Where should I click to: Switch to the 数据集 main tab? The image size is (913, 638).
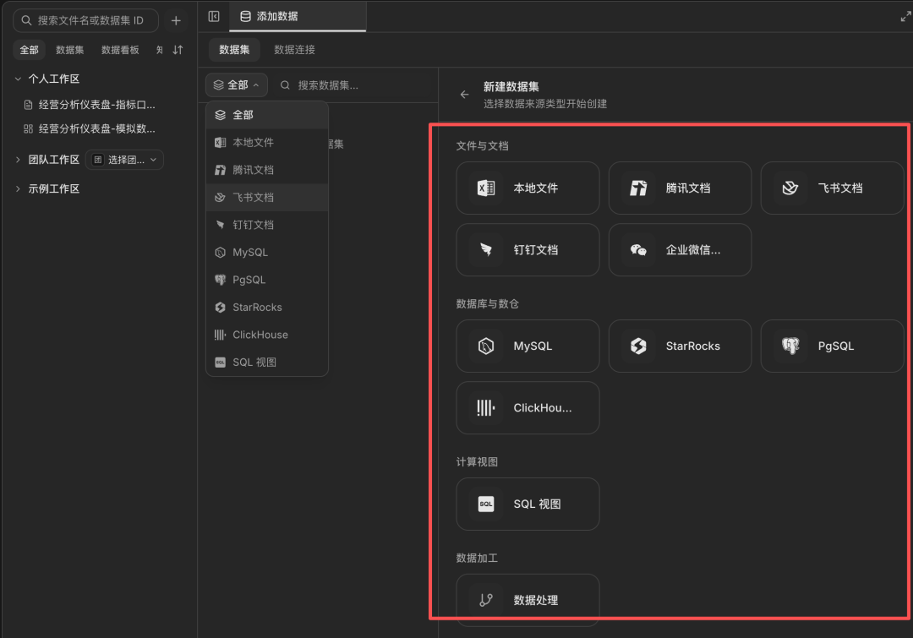click(234, 50)
